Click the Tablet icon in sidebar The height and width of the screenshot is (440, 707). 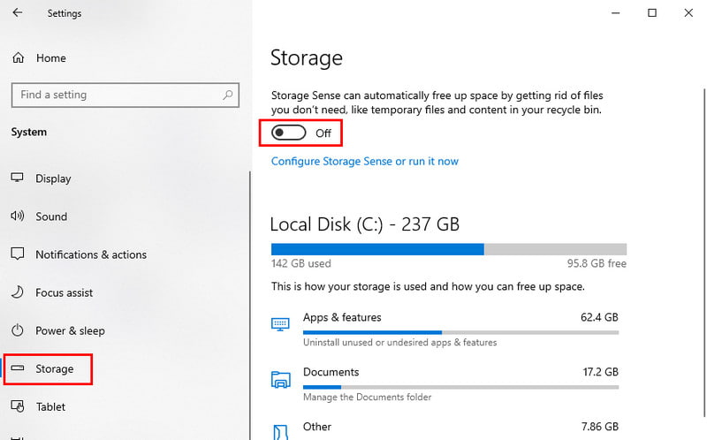[x=18, y=406]
